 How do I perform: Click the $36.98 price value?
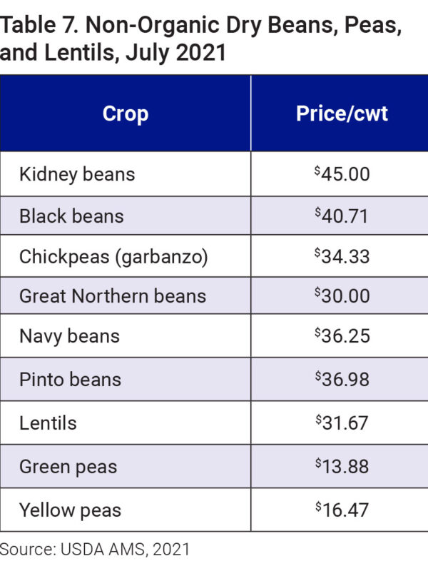(342, 379)
